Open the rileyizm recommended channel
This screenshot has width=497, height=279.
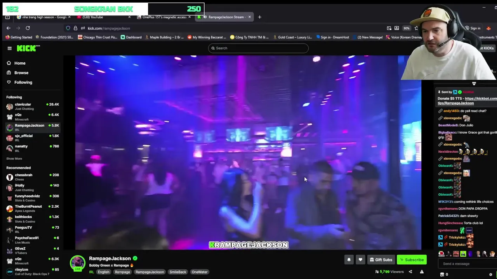(33, 271)
